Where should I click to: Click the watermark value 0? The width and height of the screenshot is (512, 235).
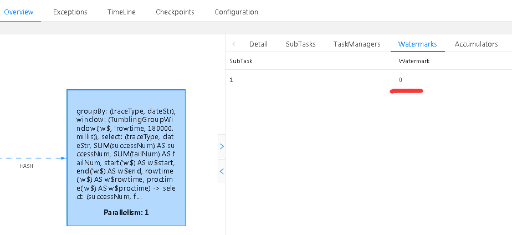401,80
